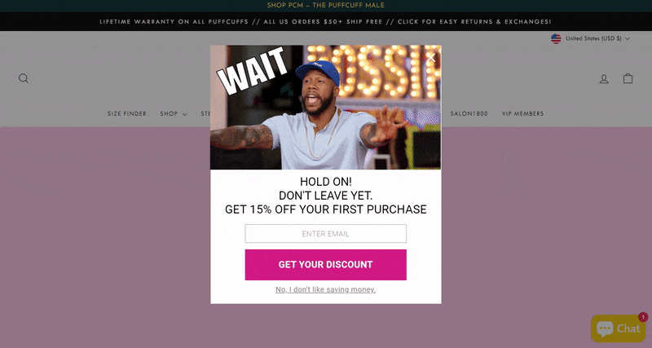Click the WAIT popup image

tap(325, 108)
